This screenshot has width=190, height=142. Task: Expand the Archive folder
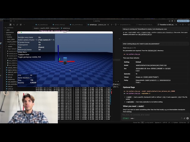tap(9, 37)
